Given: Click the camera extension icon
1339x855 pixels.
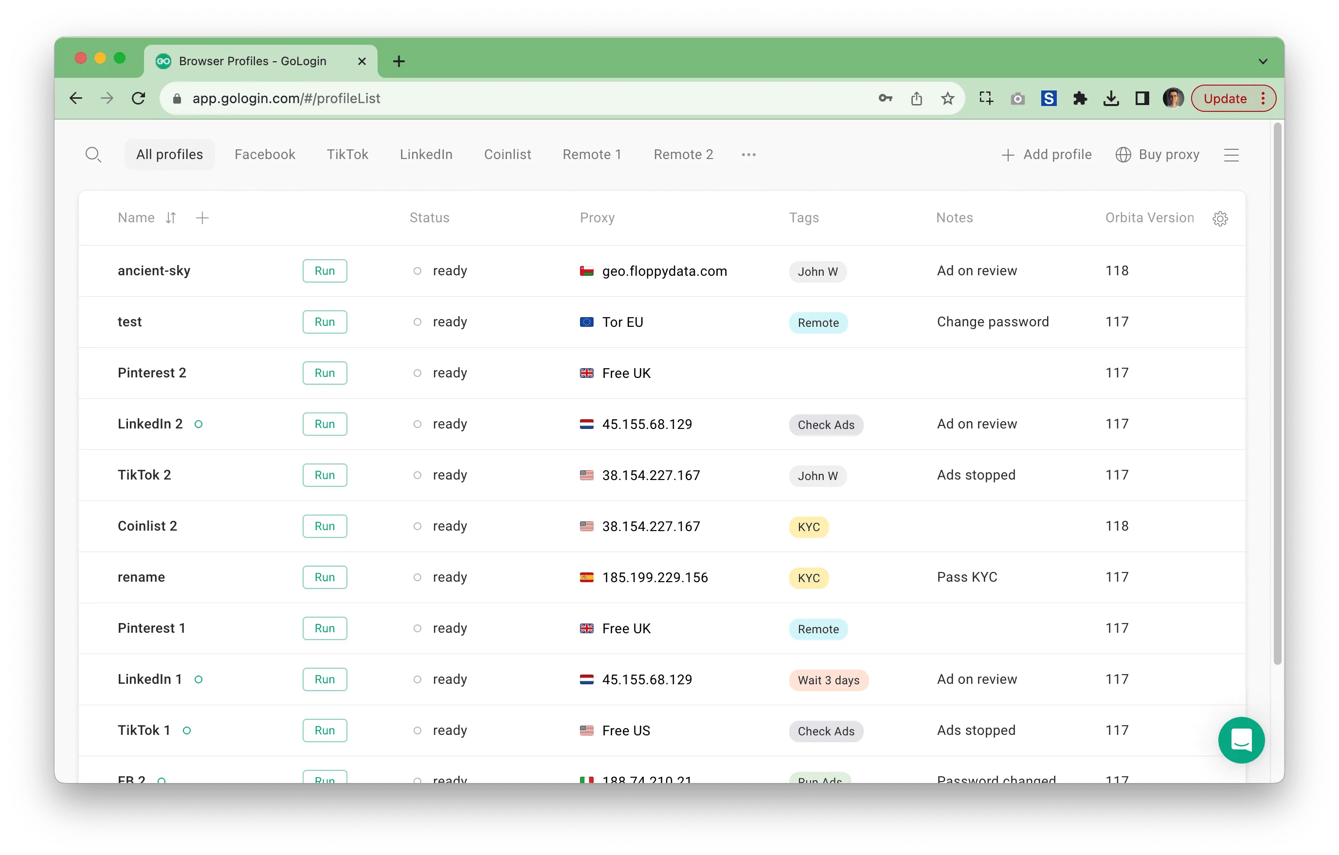Looking at the screenshot, I should [1017, 99].
